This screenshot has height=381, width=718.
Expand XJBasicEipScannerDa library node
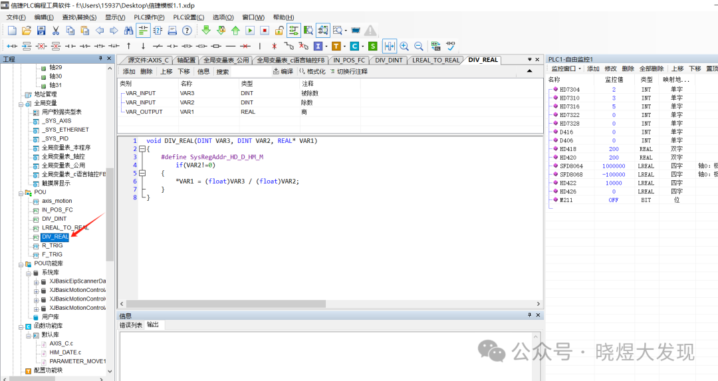tap(36, 282)
